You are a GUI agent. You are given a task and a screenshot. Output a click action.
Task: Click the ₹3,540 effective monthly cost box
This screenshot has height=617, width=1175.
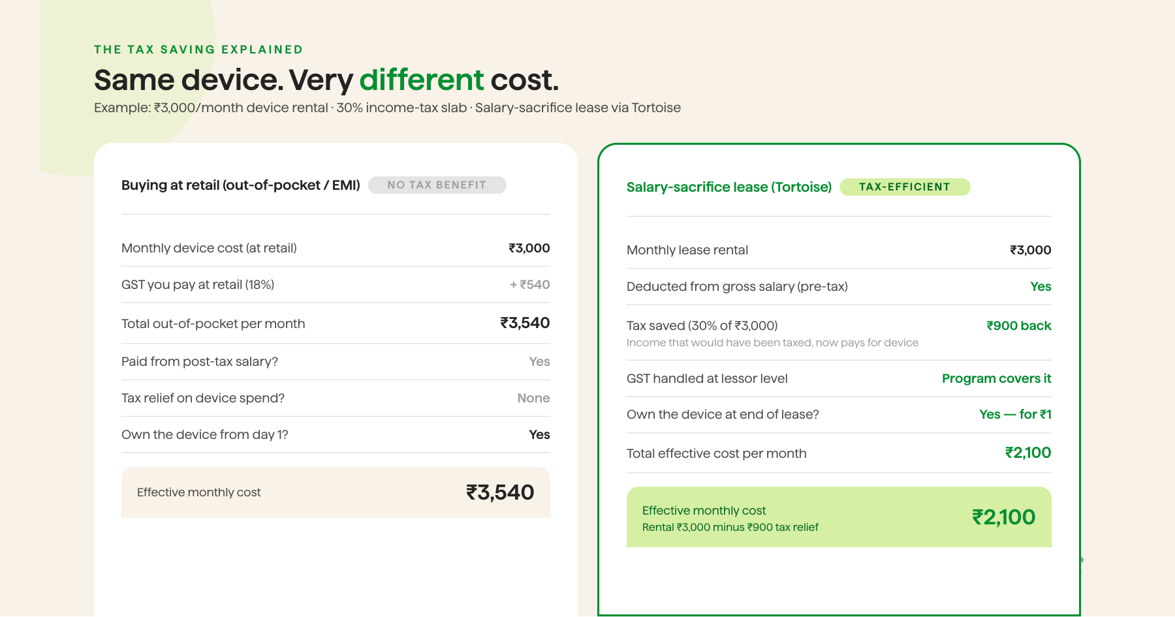[336, 492]
